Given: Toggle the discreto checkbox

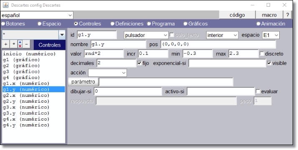Looking at the screenshot, I should pyautogui.click(x=262, y=54).
